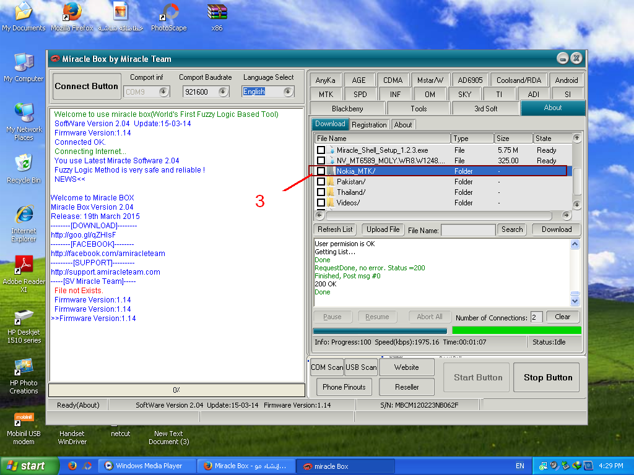Click download log scroll down arrow
The image size is (634, 475).
575,301
